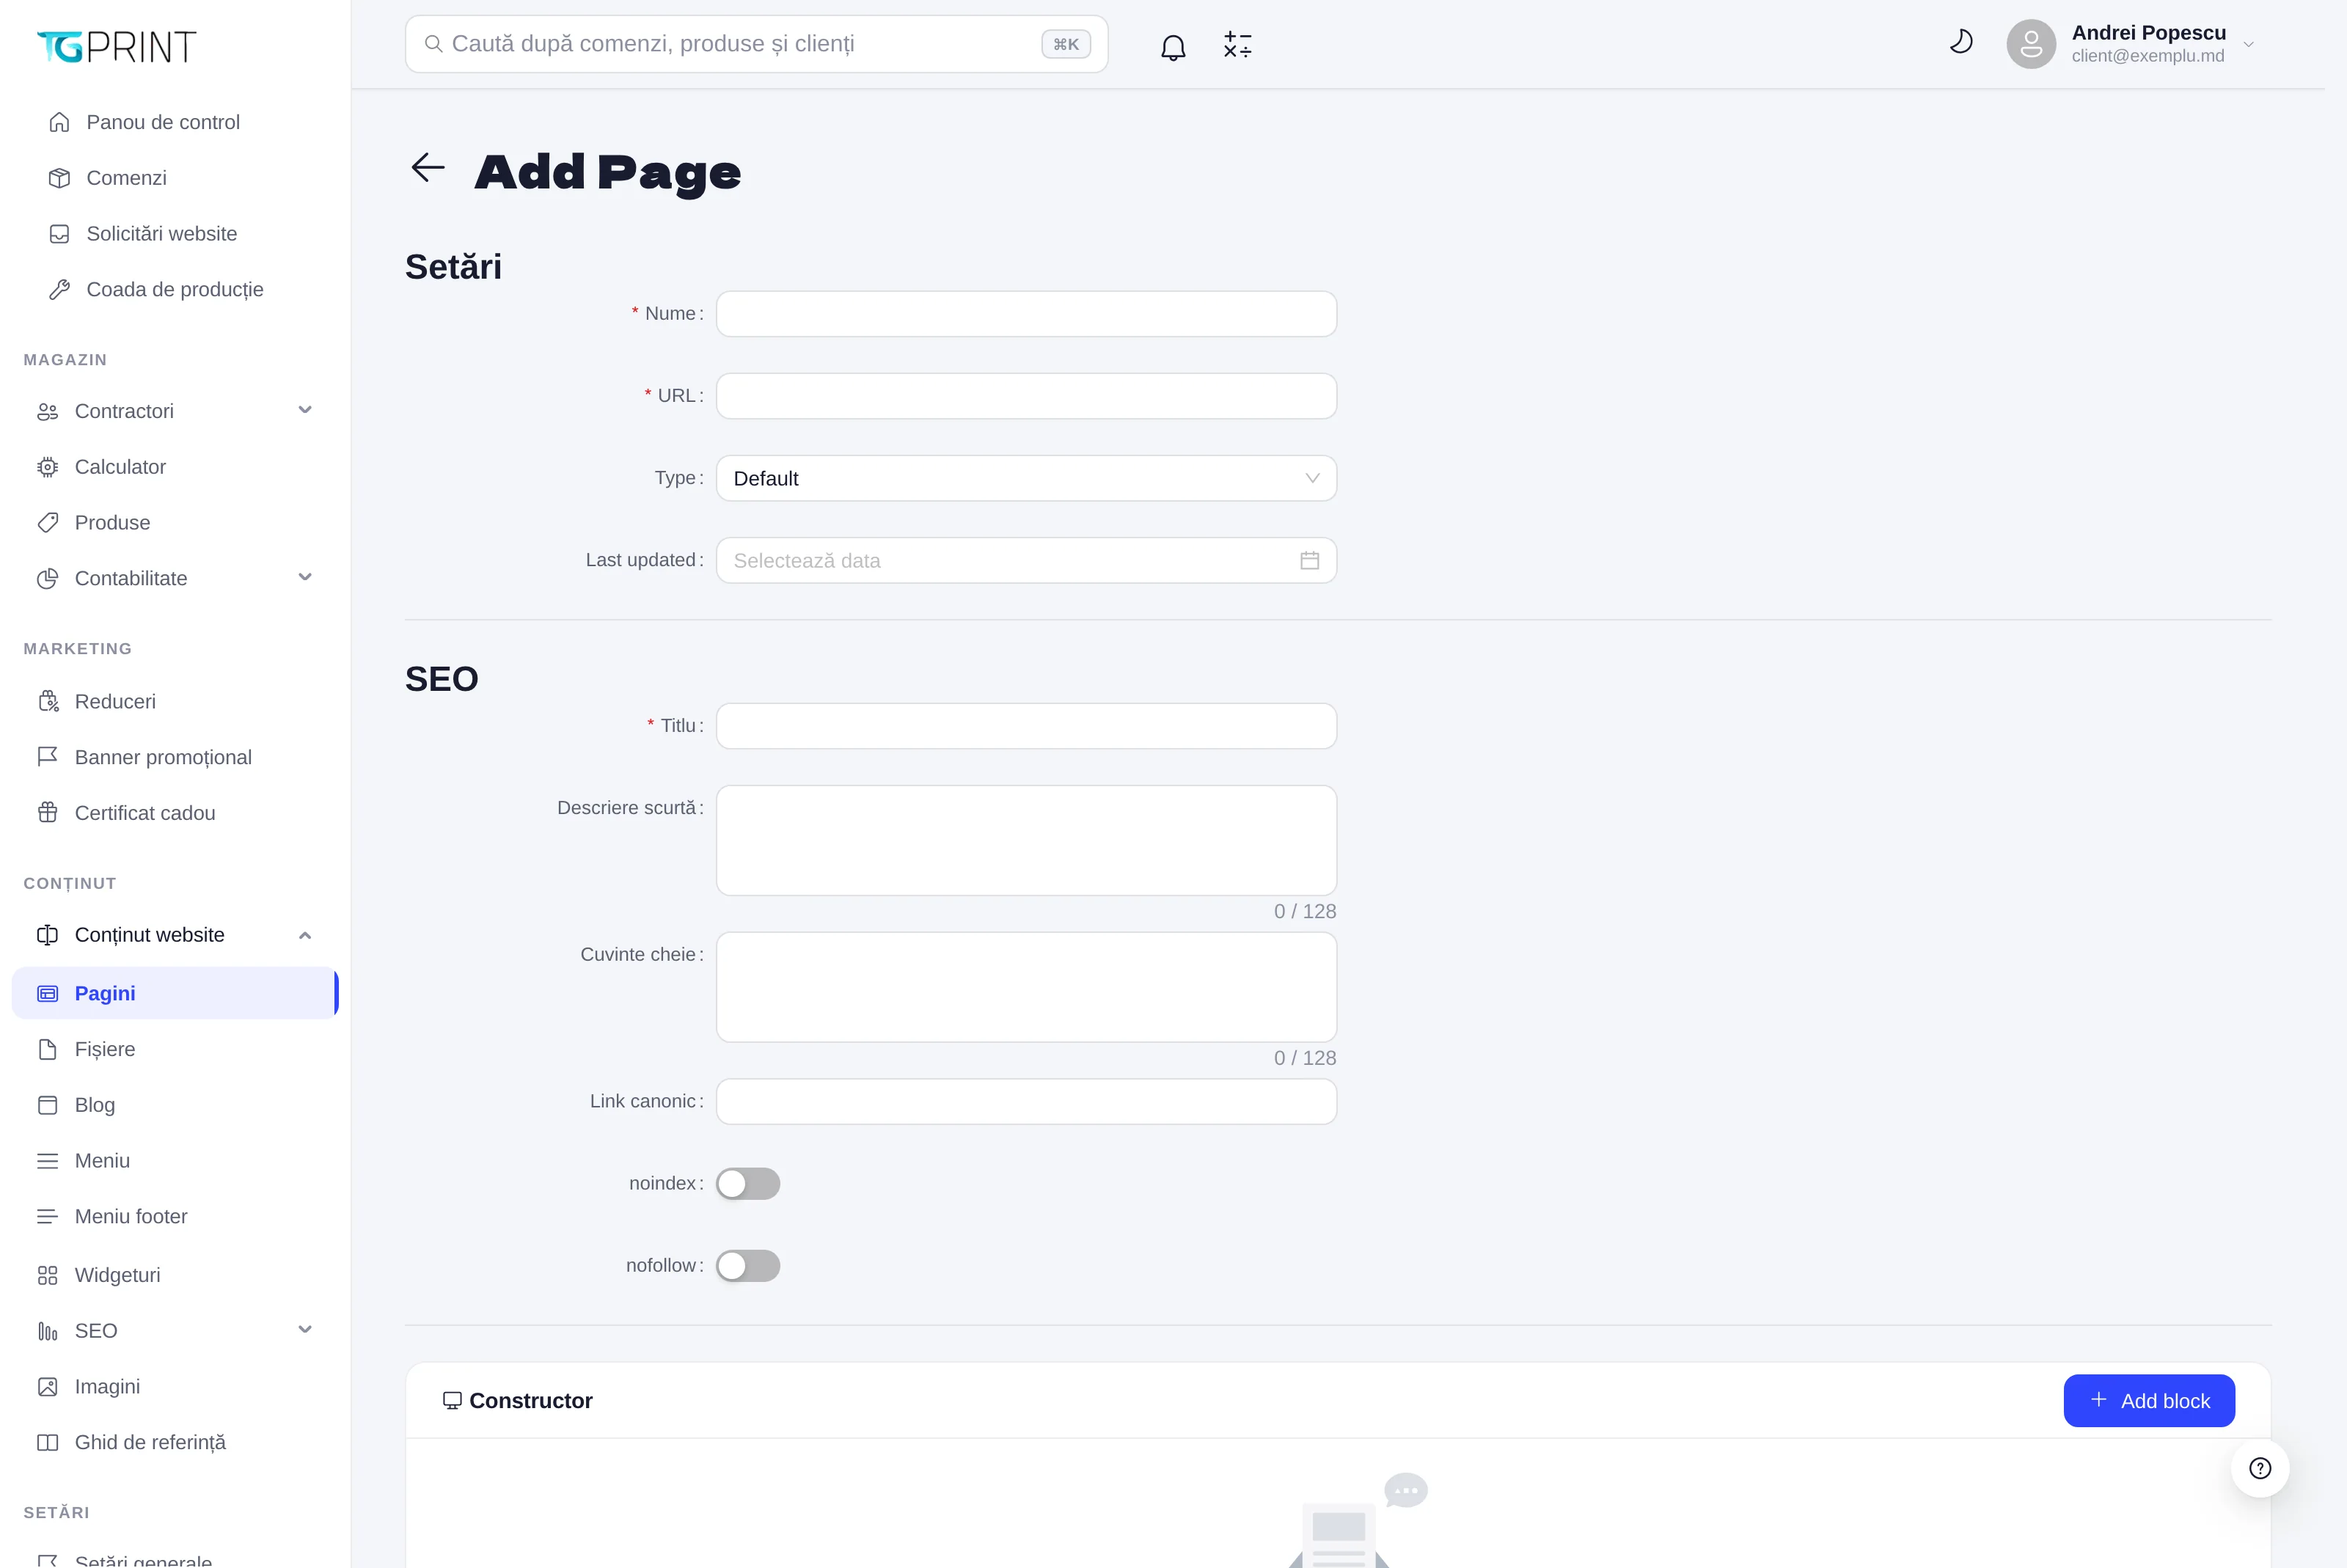Click the search magnifier icon
This screenshot has height=1568, width=2347.
click(x=434, y=44)
